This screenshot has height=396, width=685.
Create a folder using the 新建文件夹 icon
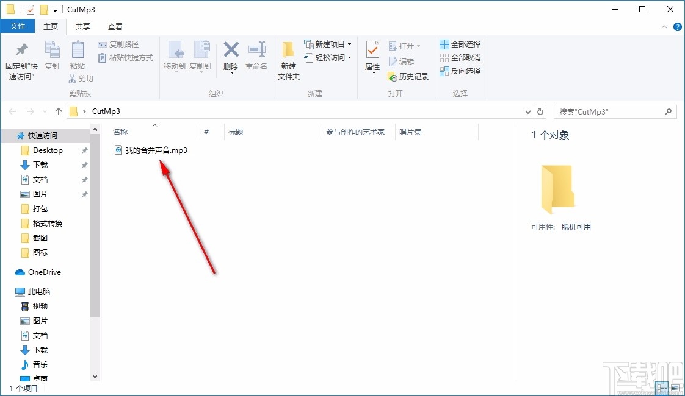(x=288, y=58)
